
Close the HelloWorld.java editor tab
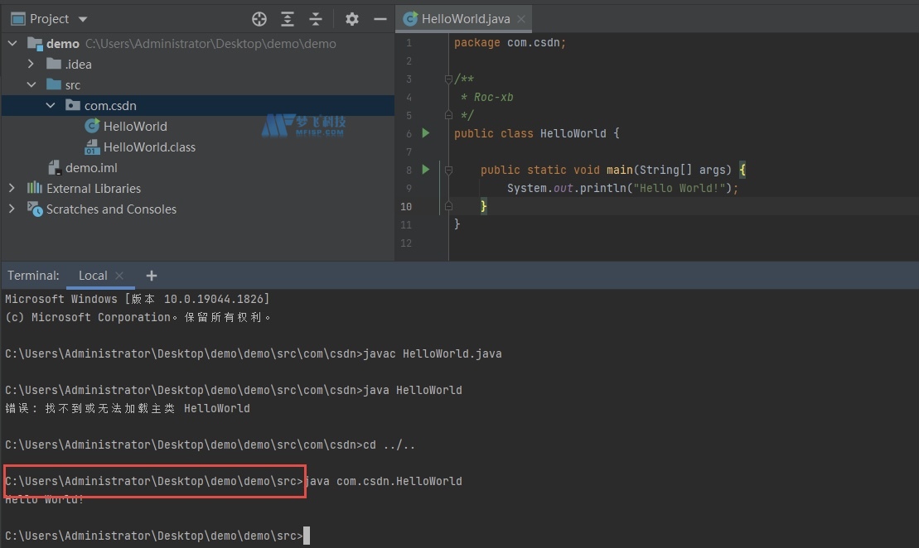tap(520, 19)
